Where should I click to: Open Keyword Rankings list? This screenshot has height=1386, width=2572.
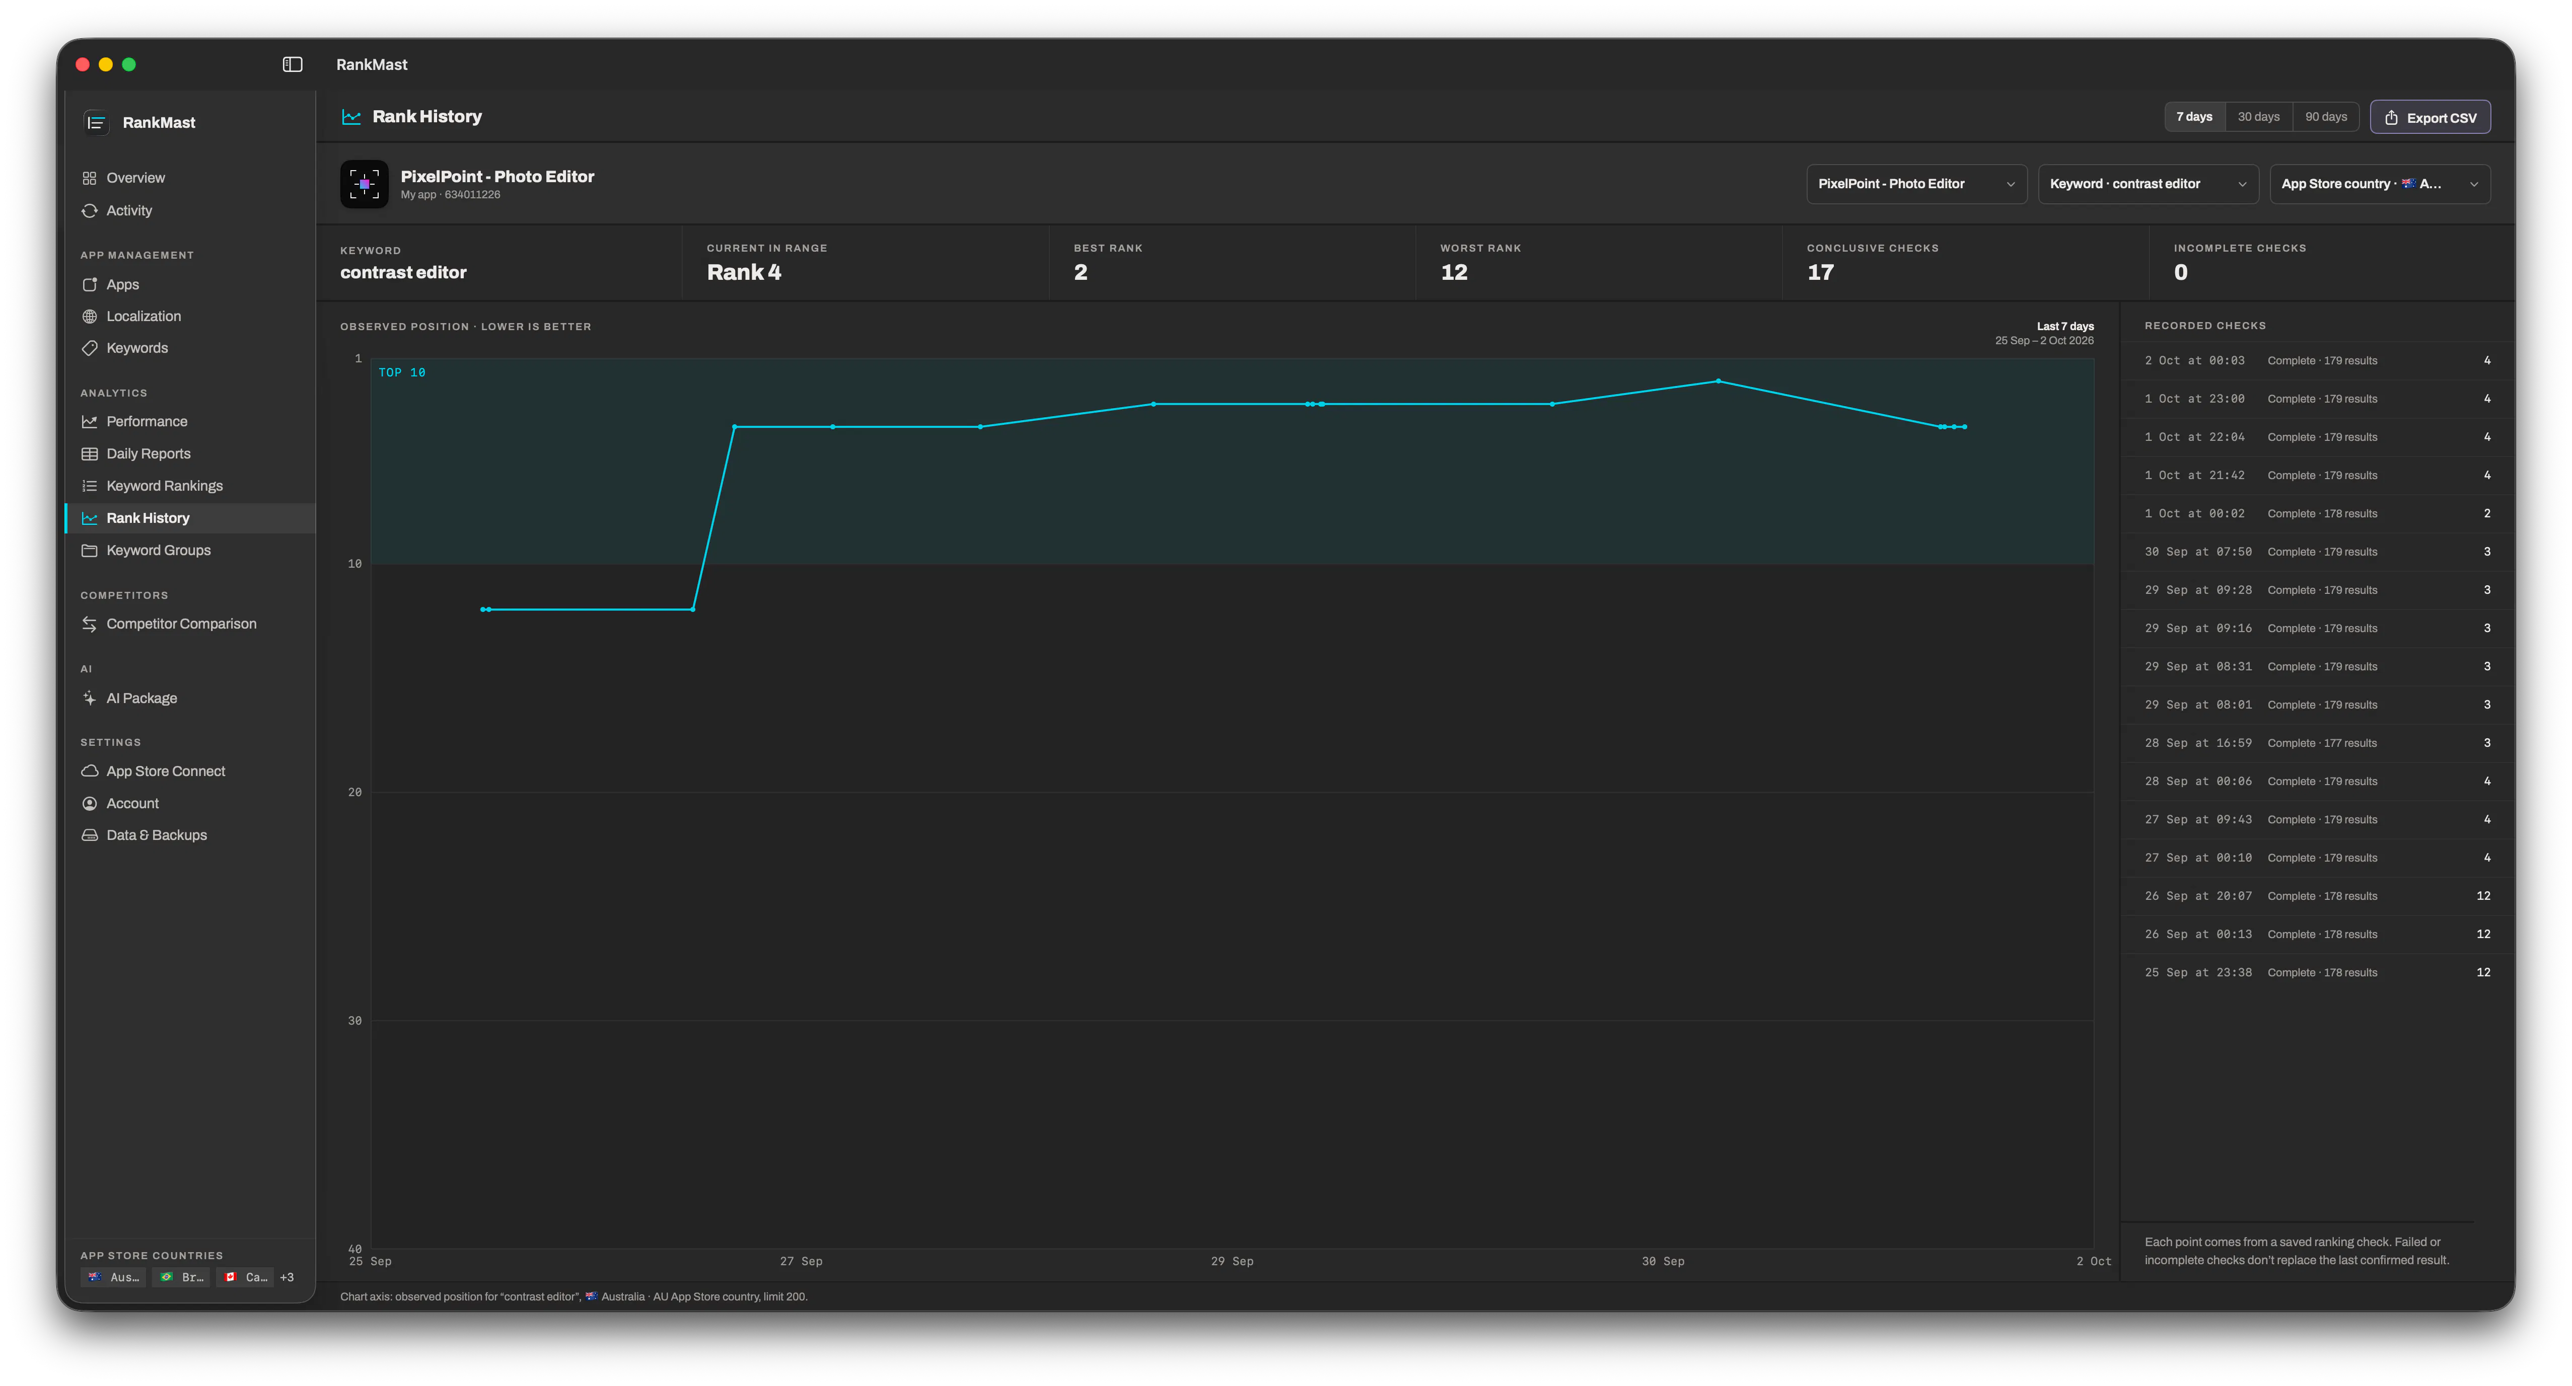pyautogui.click(x=190, y=486)
